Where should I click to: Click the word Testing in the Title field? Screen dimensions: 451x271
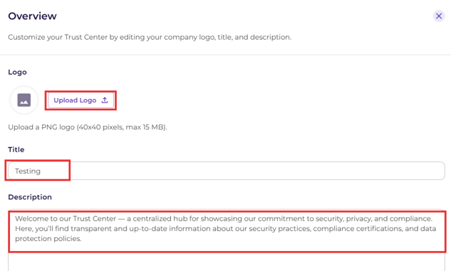coord(28,171)
